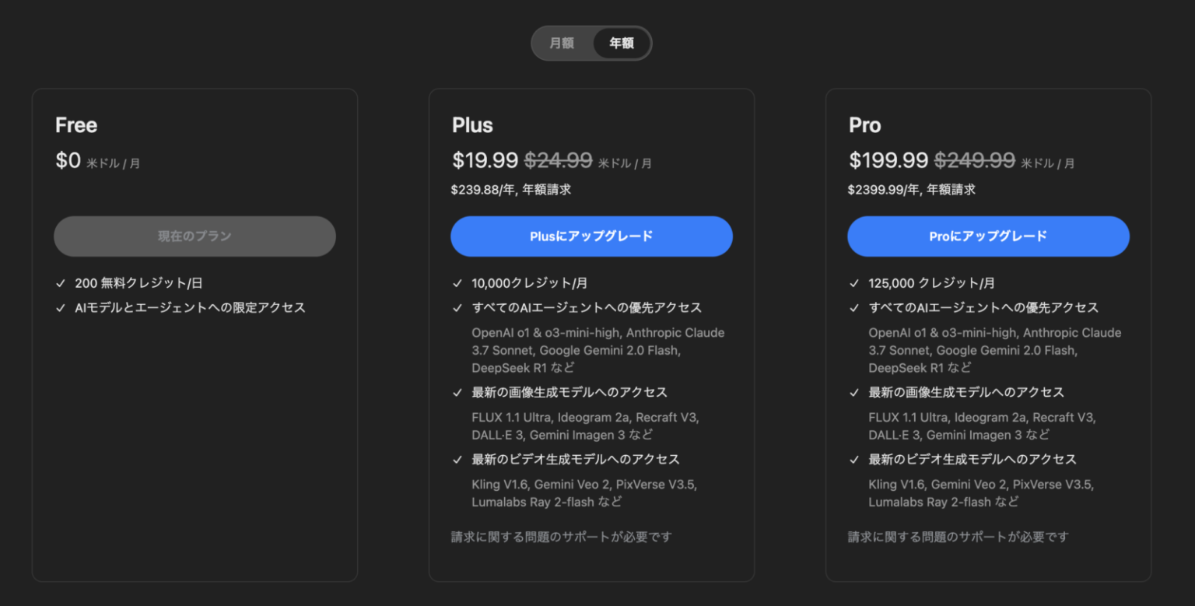This screenshot has height=606, width=1195.
Task: Click Plusにアップグレード
Action: (x=591, y=236)
